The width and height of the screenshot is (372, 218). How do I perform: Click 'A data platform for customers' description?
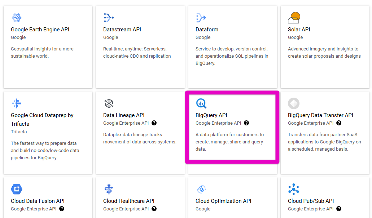pyautogui.click(x=229, y=142)
